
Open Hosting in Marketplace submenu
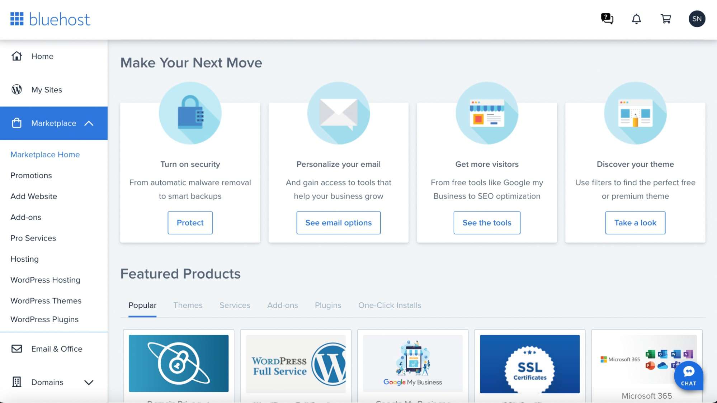24,259
